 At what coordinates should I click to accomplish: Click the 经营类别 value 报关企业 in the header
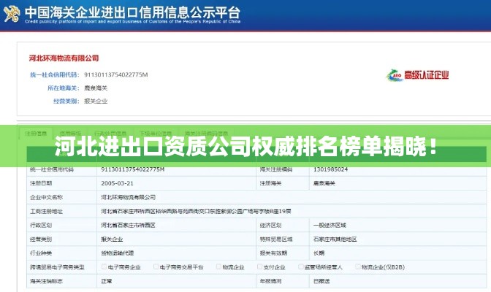96,101
